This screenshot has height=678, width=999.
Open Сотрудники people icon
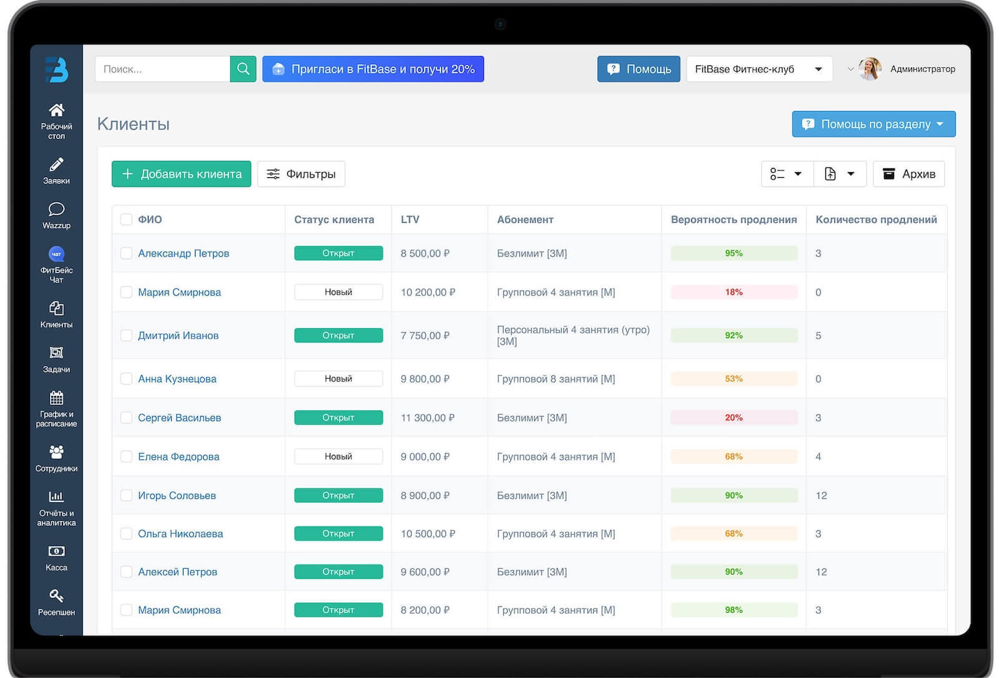pos(56,452)
